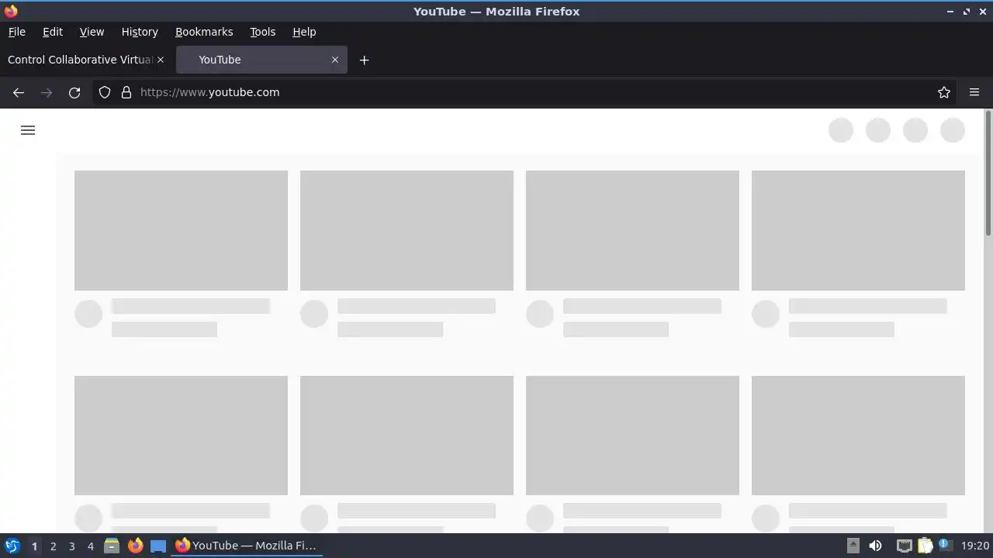Image resolution: width=993 pixels, height=558 pixels.
Task: Open the YouTube guide hamburger menu
Action: [x=28, y=130]
